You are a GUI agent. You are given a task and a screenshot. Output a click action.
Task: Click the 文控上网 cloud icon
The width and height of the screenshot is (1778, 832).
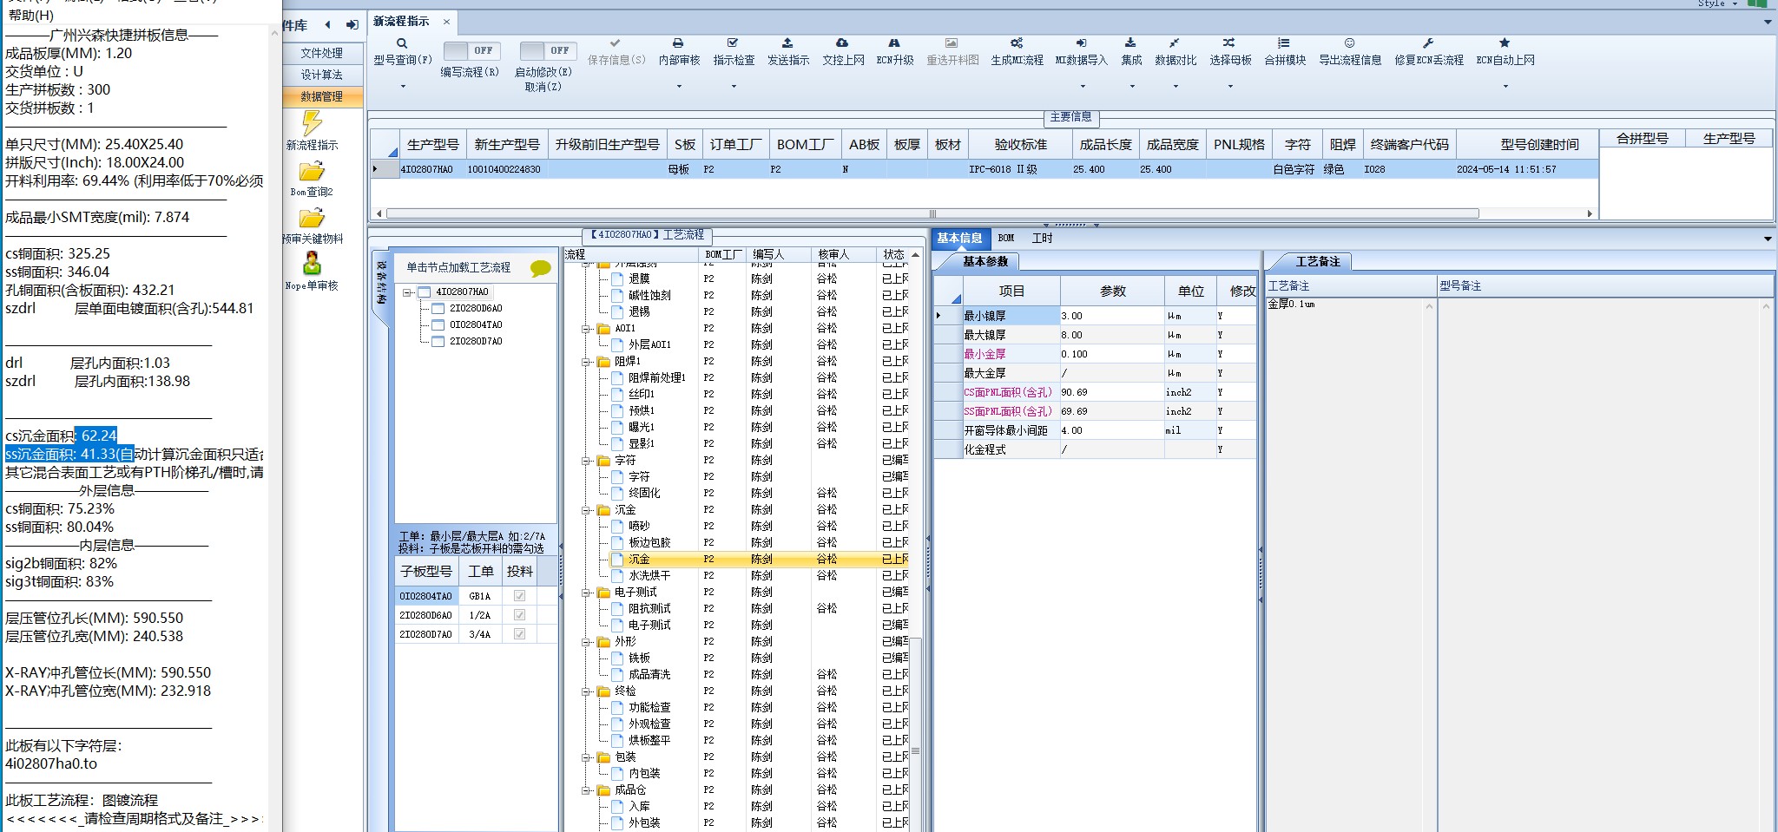tap(842, 43)
